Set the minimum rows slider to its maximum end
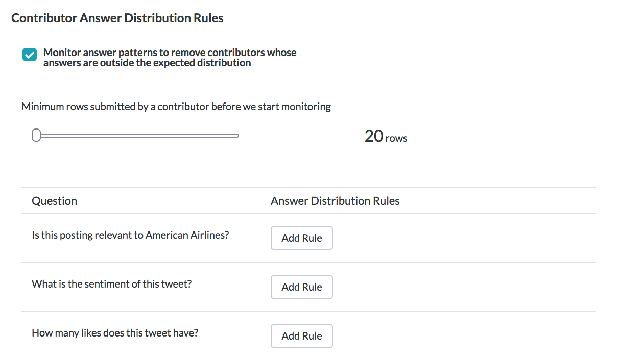The width and height of the screenshot is (618, 362). click(237, 135)
